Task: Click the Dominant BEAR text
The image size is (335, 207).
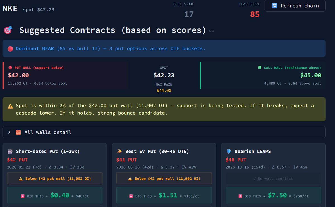Action: (x=35, y=48)
